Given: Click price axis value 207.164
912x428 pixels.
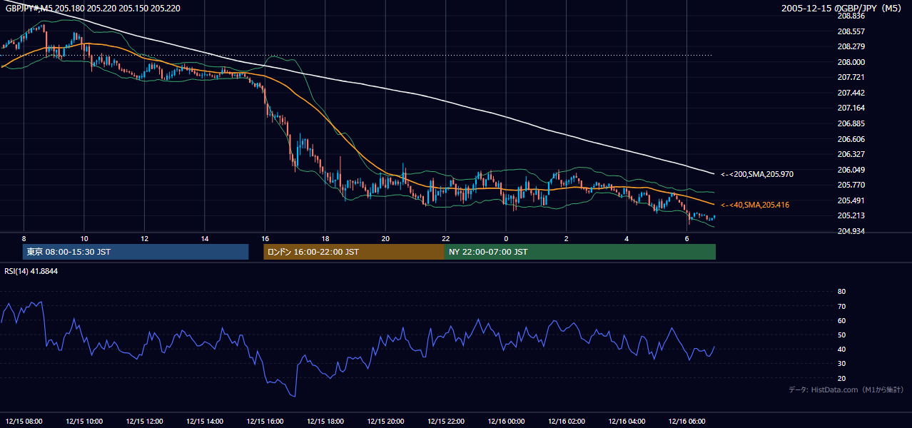Looking at the screenshot, I should coord(851,108).
